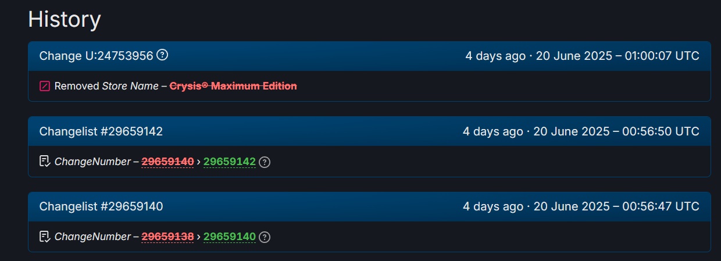Click old value 29659138 in red
This screenshot has height=261, width=721.
[167, 237]
